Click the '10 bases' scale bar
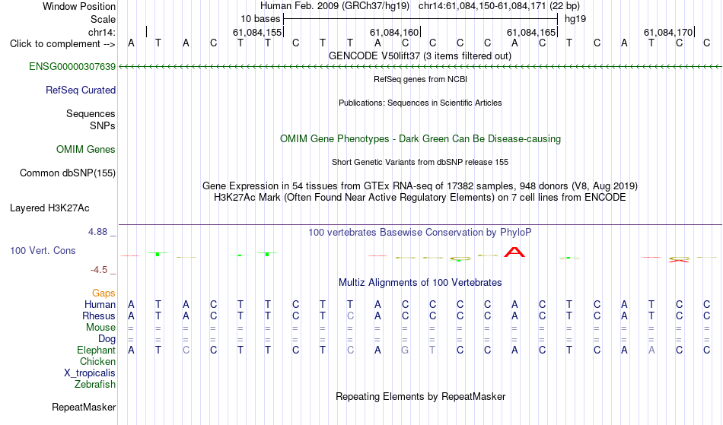 (420, 19)
